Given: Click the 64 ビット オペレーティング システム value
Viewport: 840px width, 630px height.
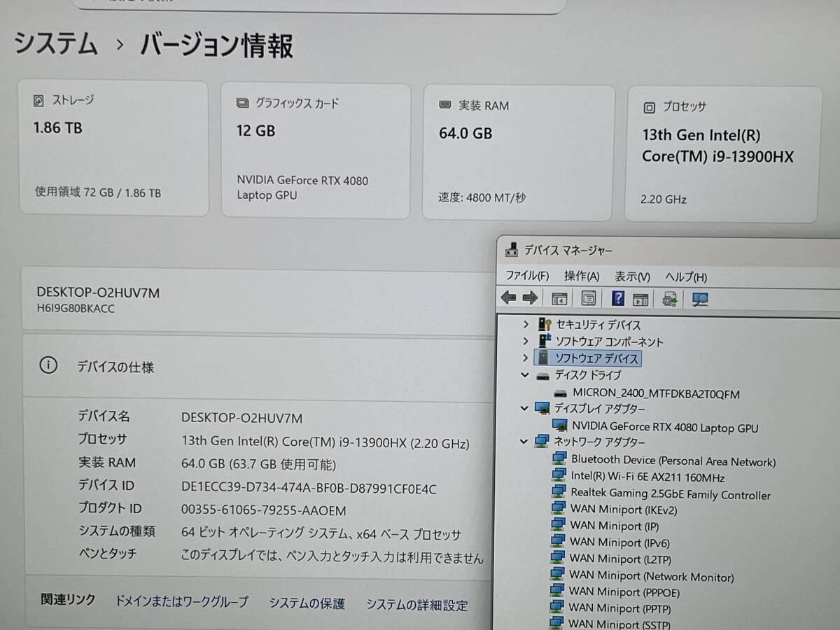Looking at the screenshot, I should (x=321, y=534).
